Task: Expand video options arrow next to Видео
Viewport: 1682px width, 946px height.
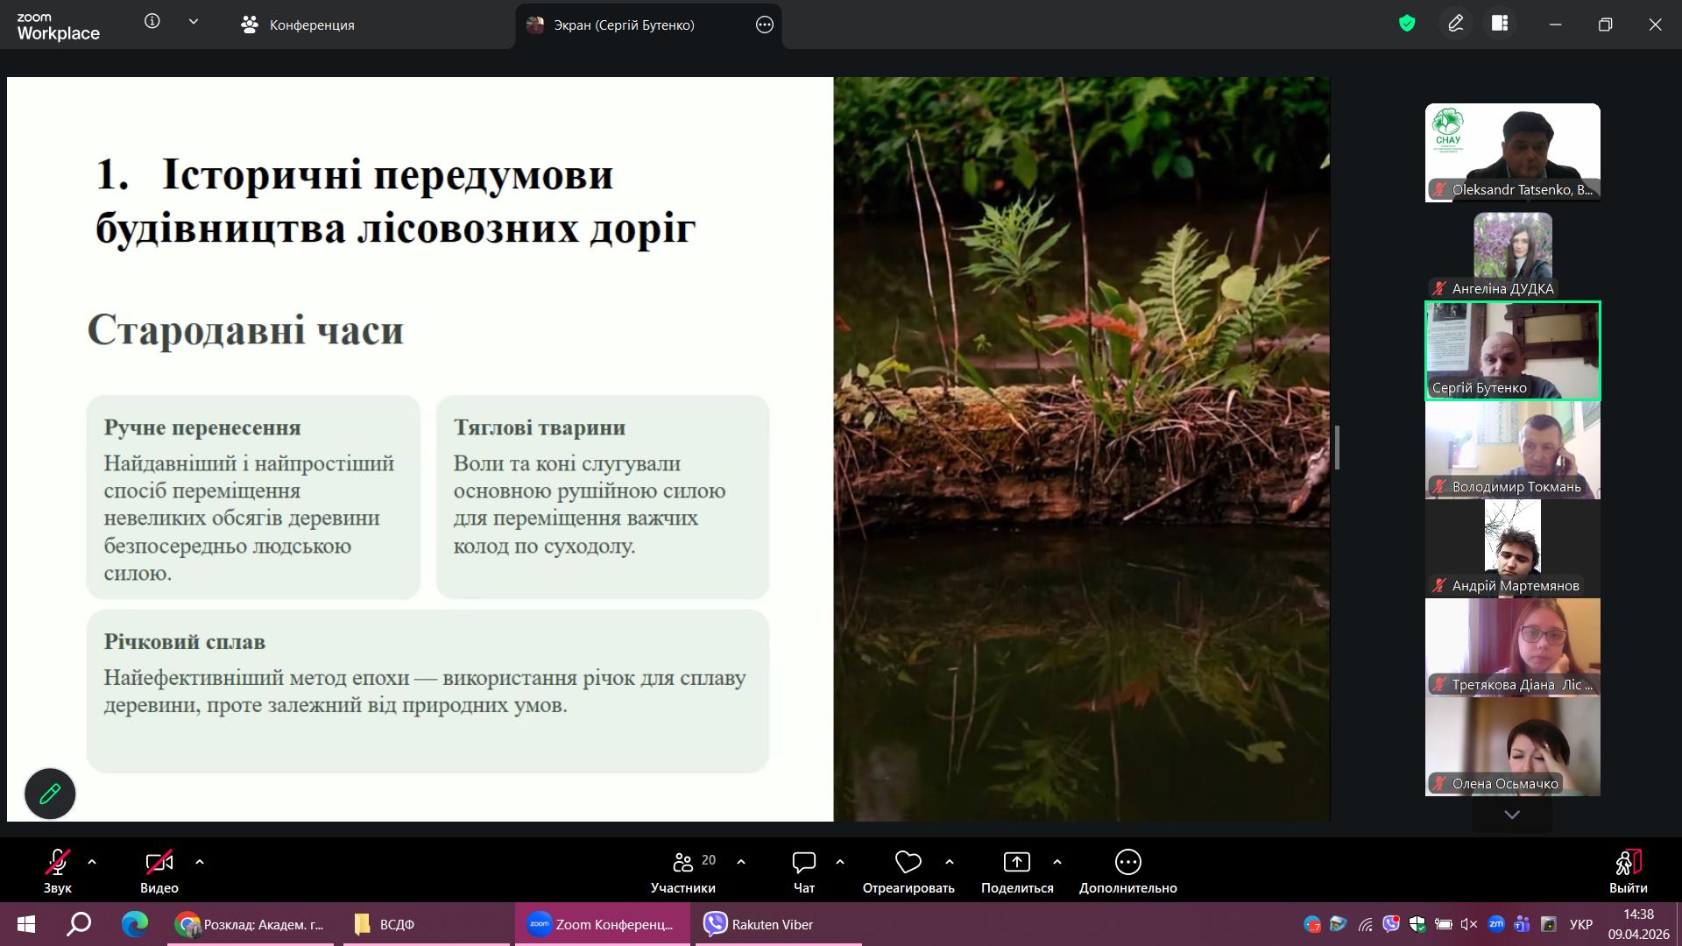Action: [200, 862]
